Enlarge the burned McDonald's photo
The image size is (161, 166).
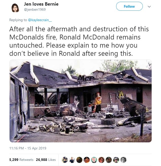pos(81,101)
